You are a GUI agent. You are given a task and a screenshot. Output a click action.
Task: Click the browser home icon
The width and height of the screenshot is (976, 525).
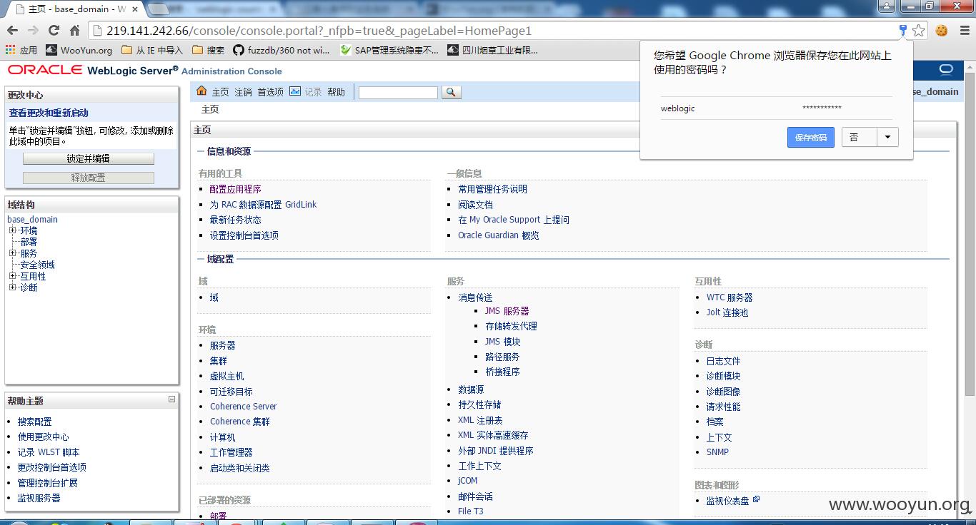74,31
